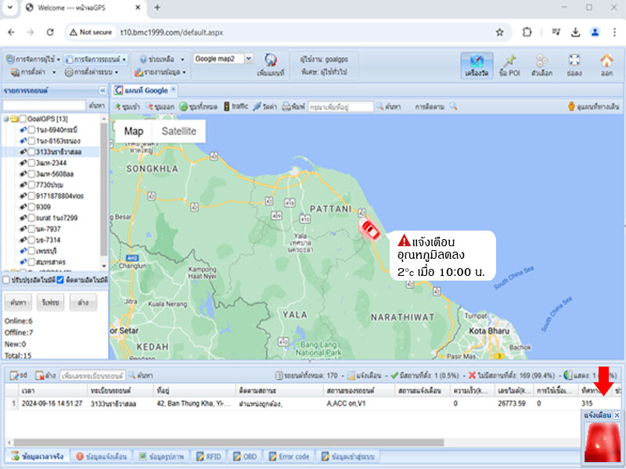626x469 pixels.
Task: Collapse the vehicle list panel with the chevron
Action: 103,91
